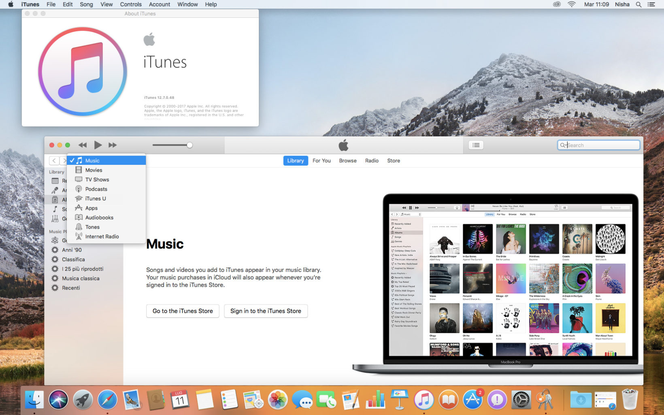Open Numbers bar chart icon
Viewport: 664px width, 415px height.
(x=375, y=400)
